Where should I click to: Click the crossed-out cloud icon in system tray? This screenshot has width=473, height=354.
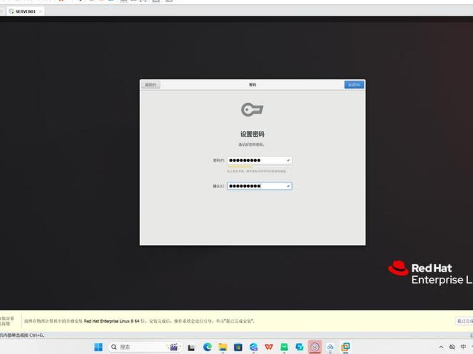[x=452, y=347]
